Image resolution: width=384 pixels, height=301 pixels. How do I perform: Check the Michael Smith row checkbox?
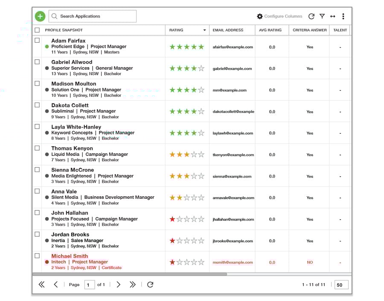pos(37,255)
